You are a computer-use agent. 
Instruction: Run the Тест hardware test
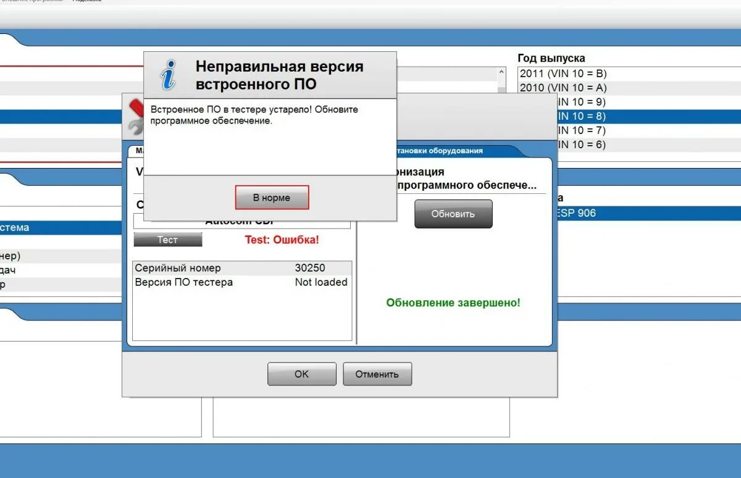click(167, 239)
